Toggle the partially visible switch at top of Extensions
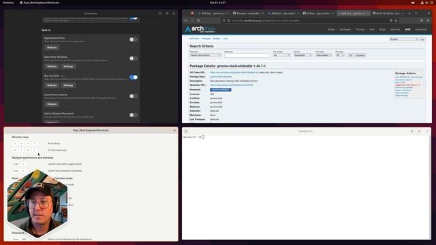This screenshot has width=436, height=245. coord(134,18)
